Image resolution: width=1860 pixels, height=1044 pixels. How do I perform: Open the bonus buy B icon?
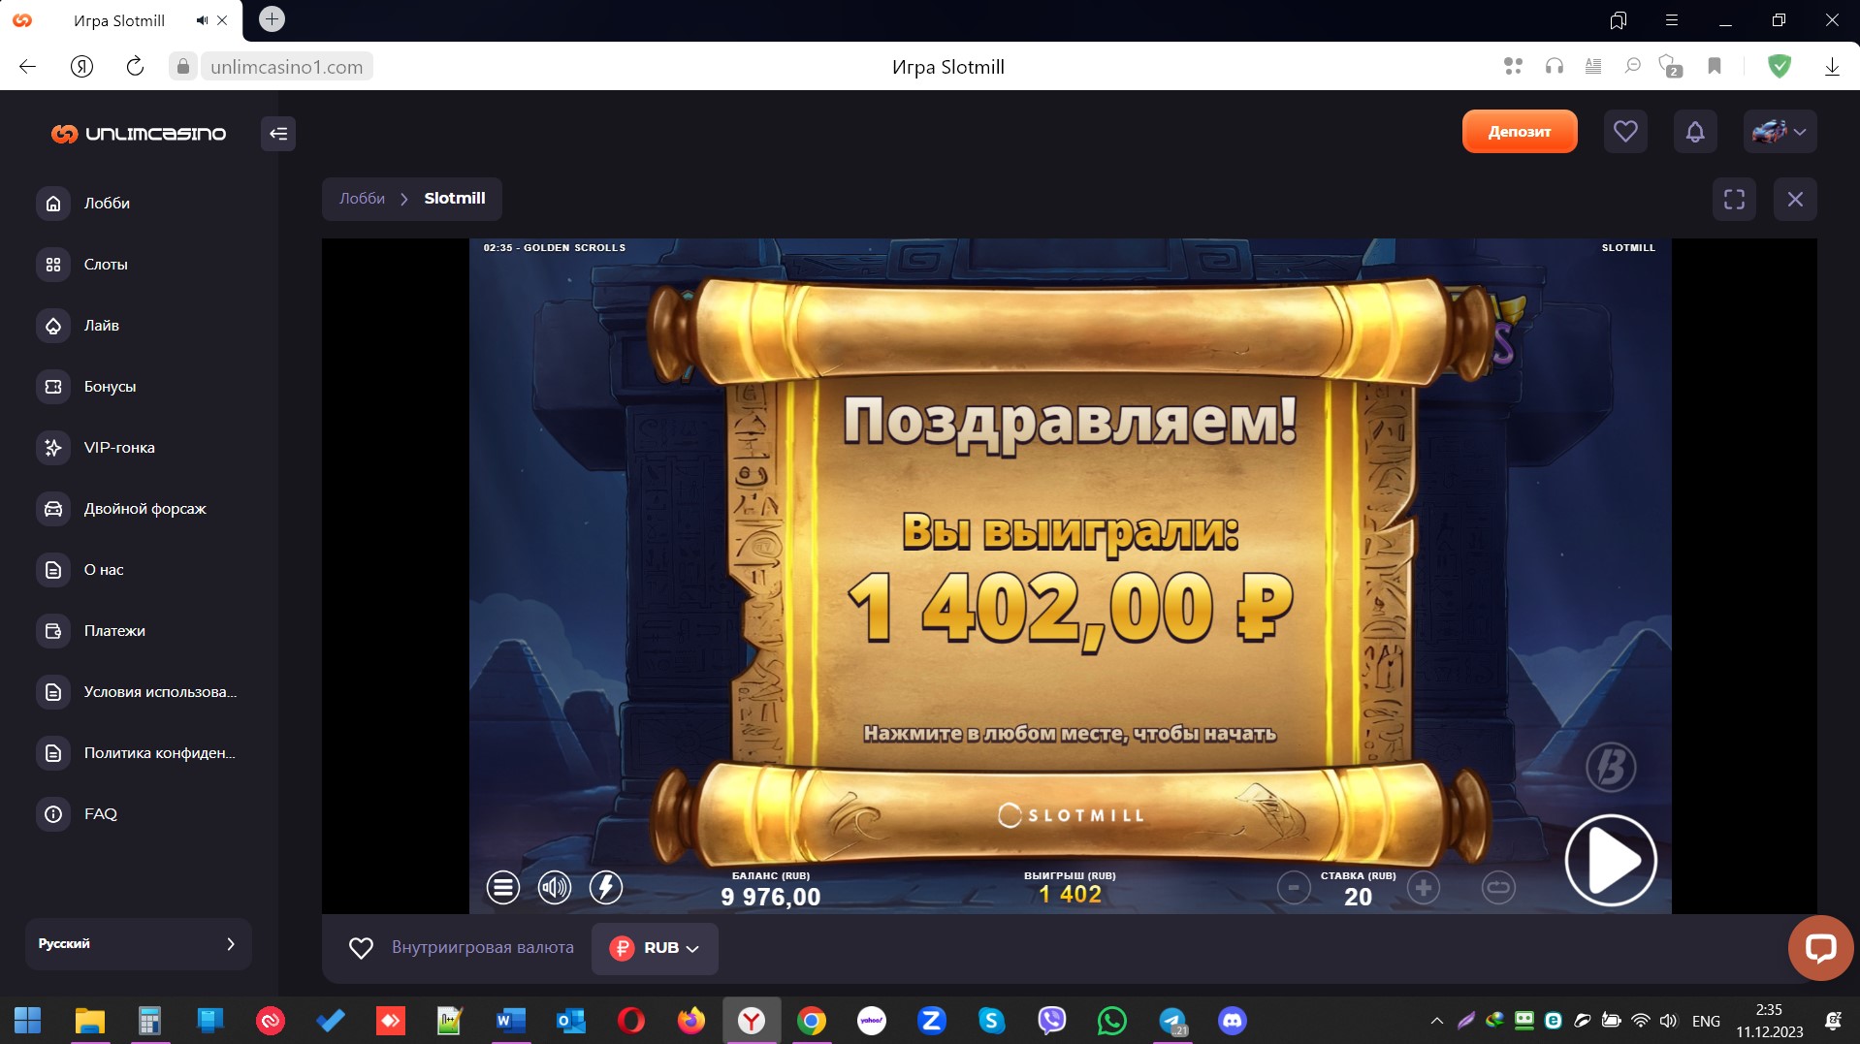[x=1611, y=767]
